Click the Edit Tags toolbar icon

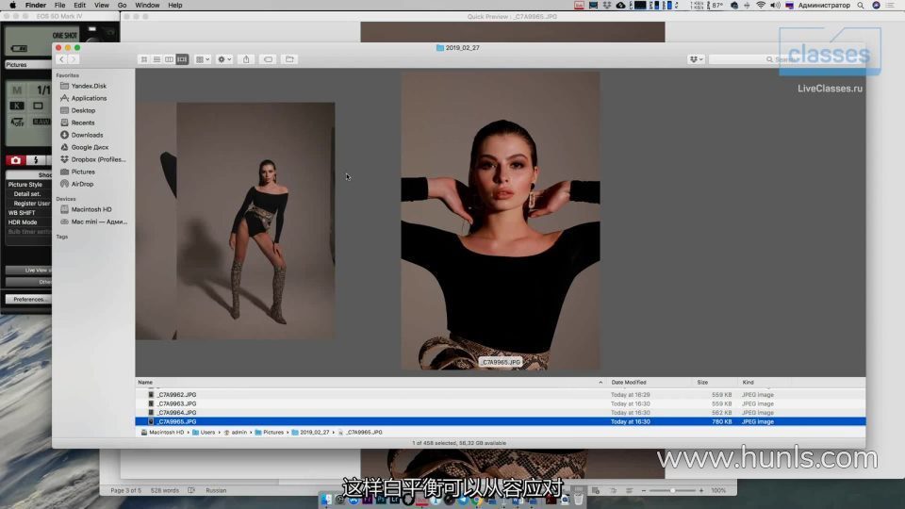pos(269,59)
